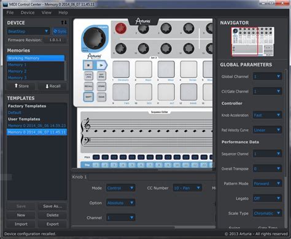Click the Export button
The image size is (291, 239).
[x=53, y=224]
